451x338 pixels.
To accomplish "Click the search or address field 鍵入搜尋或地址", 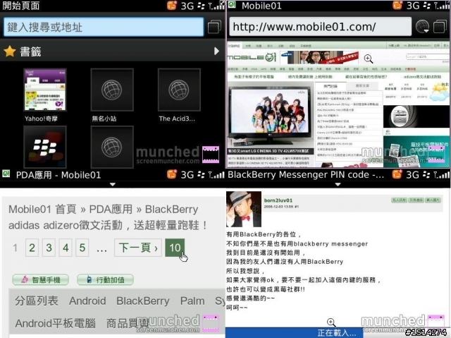I will coord(104,27).
